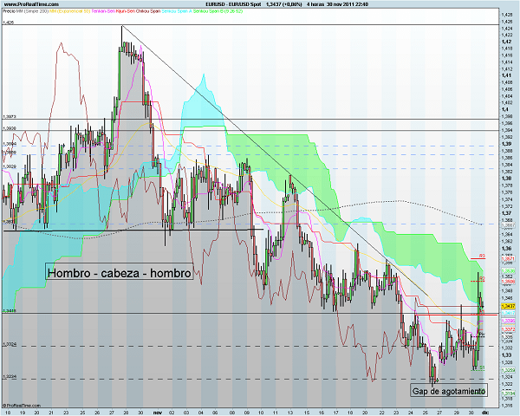Screen dimensions: 520x416
Task: Click the 'dic' label on date axis
Action: pyautogui.click(x=484, y=413)
